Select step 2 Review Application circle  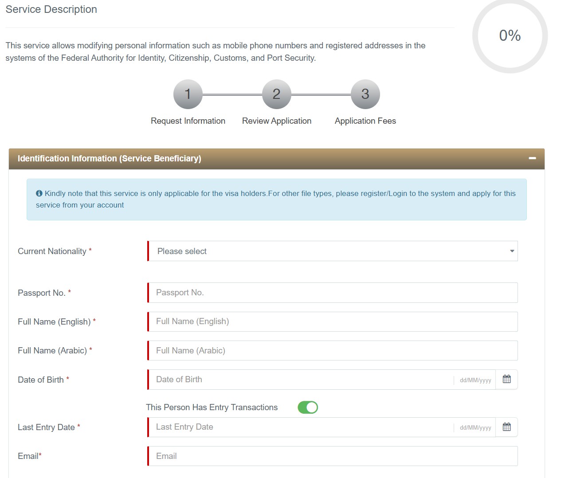point(276,94)
